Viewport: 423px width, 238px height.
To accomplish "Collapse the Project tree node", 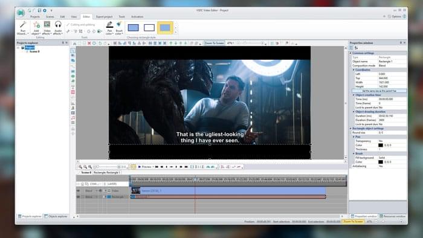I will [18, 48].
